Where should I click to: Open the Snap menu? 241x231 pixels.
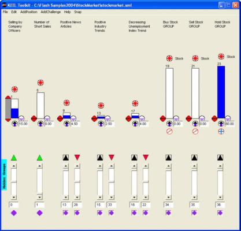78,12
